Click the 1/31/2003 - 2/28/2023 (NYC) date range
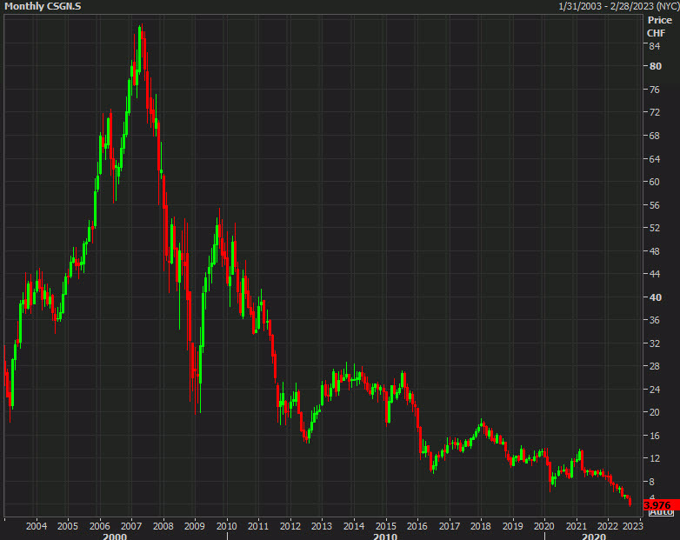Screen dimensions: 680x540 click(x=618, y=6)
